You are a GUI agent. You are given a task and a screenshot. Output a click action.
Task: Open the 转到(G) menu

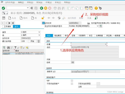point(30,2)
